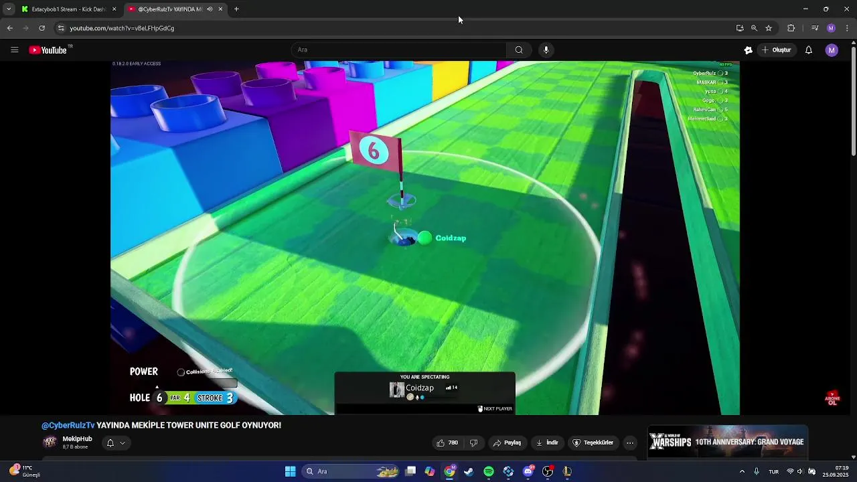Close the @CyberRulzTv YouTube tab
857x482 pixels.
(x=220, y=9)
